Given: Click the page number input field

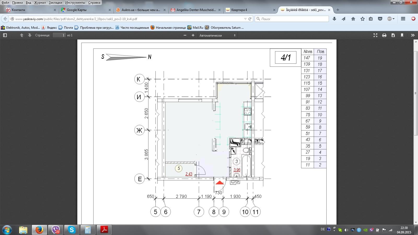Looking at the screenshot, I should point(59,35).
